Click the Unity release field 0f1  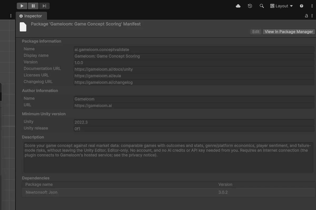point(194,129)
